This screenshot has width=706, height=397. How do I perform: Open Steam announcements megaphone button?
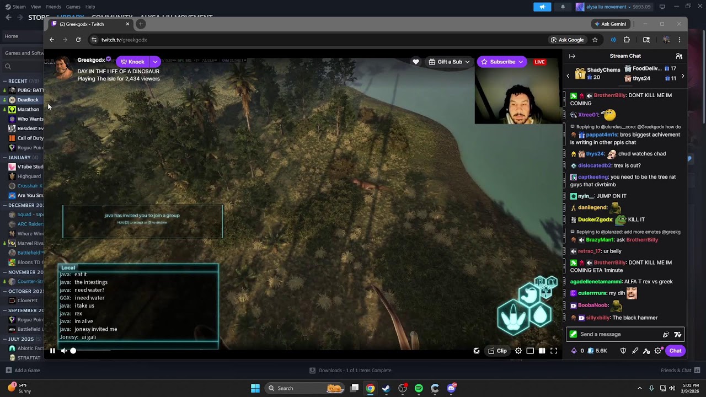point(542,7)
